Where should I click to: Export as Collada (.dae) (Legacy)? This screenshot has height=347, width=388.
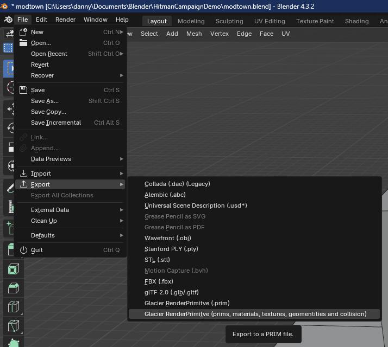click(254, 184)
